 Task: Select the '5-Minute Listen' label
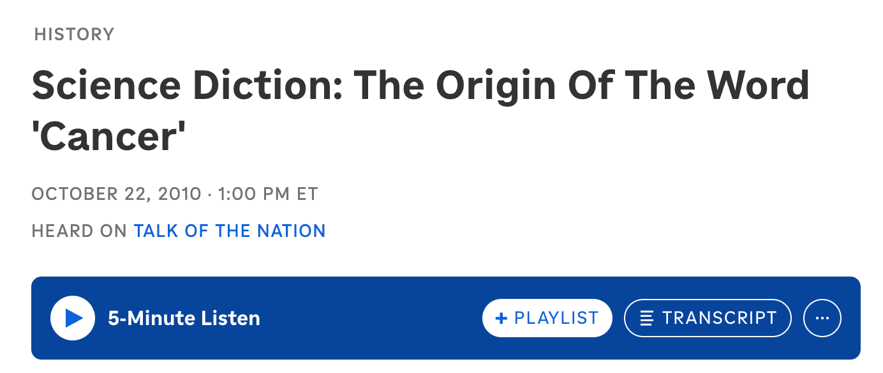(x=184, y=318)
